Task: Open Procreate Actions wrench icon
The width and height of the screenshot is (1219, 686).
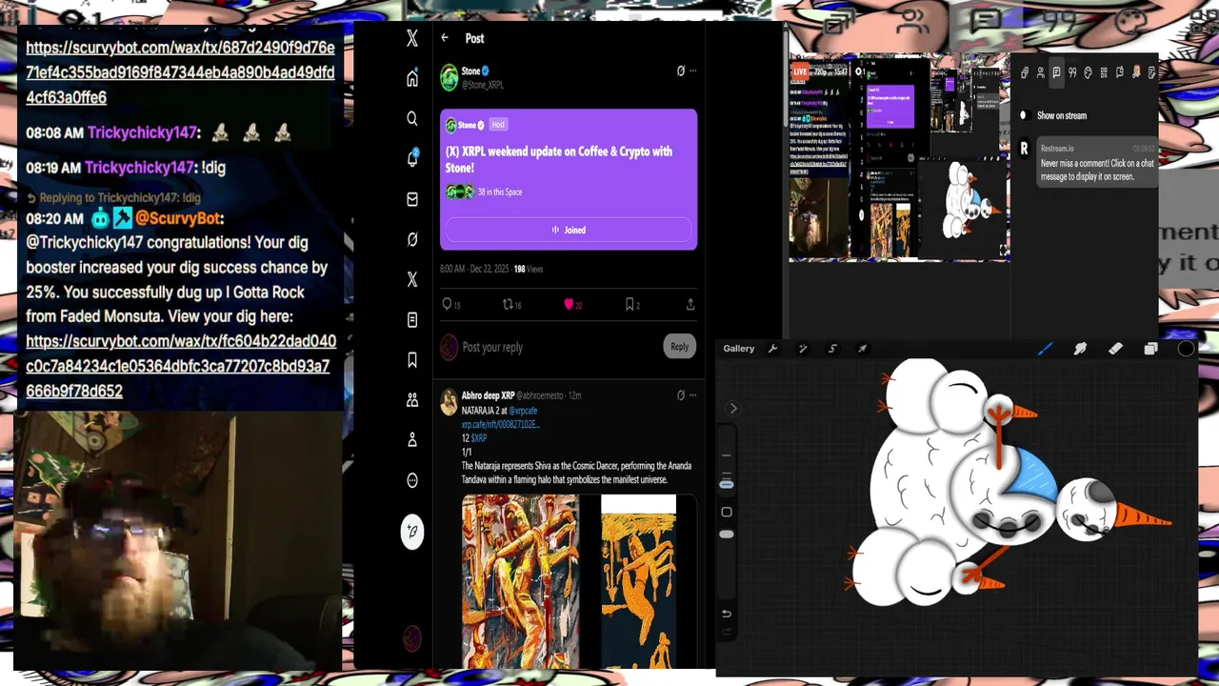Action: [773, 349]
